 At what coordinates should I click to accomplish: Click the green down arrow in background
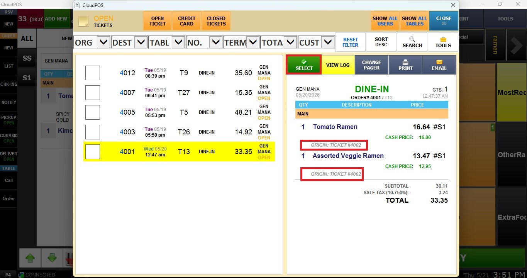(51, 259)
